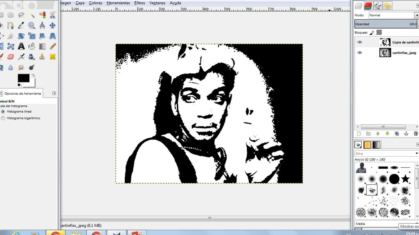This screenshot has width=419, height=235.
Task: Click the foreground black color swatch
Action: (23, 78)
